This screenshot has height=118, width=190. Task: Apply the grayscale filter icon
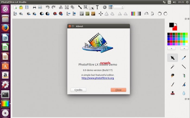tap(82, 14)
